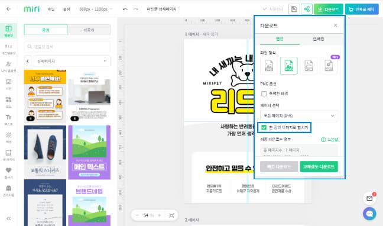Select the private templates tab
Viewport: 383px width, 226px height.
(89, 30)
